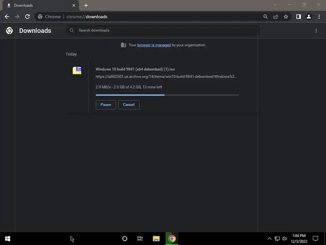The image size is (326, 245).
Task: Show hidden system tray icons
Action: [269, 239]
